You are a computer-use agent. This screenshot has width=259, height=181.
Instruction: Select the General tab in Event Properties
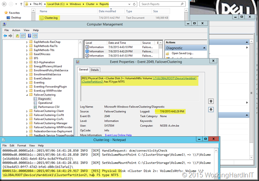(x=83, y=69)
